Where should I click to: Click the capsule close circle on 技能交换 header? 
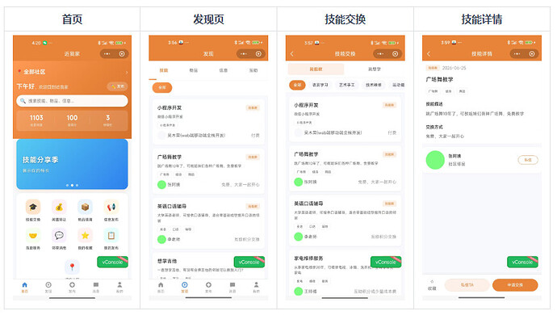click(395, 53)
